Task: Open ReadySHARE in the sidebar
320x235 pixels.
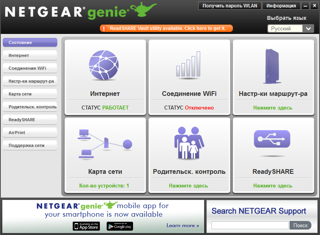Action: tap(30, 119)
